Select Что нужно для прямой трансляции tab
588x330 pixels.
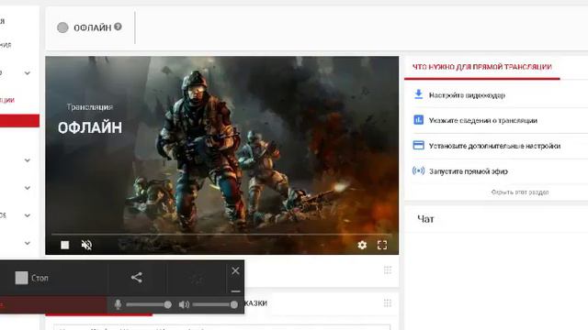pos(481,67)
